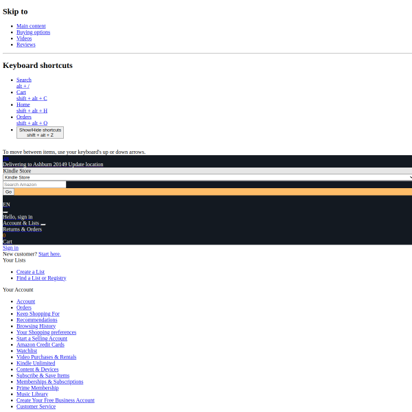Screen dimensions: 412x412
Task: Select the Home shortcut link
Action: pyautogui.click(x=23, y=104)
